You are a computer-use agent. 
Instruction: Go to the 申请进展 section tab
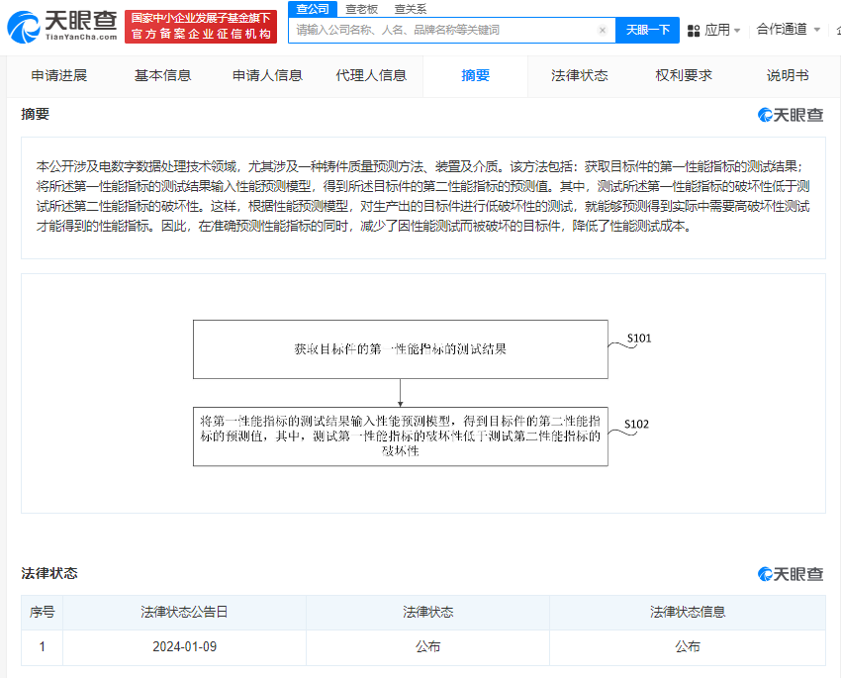pos(58,75)
